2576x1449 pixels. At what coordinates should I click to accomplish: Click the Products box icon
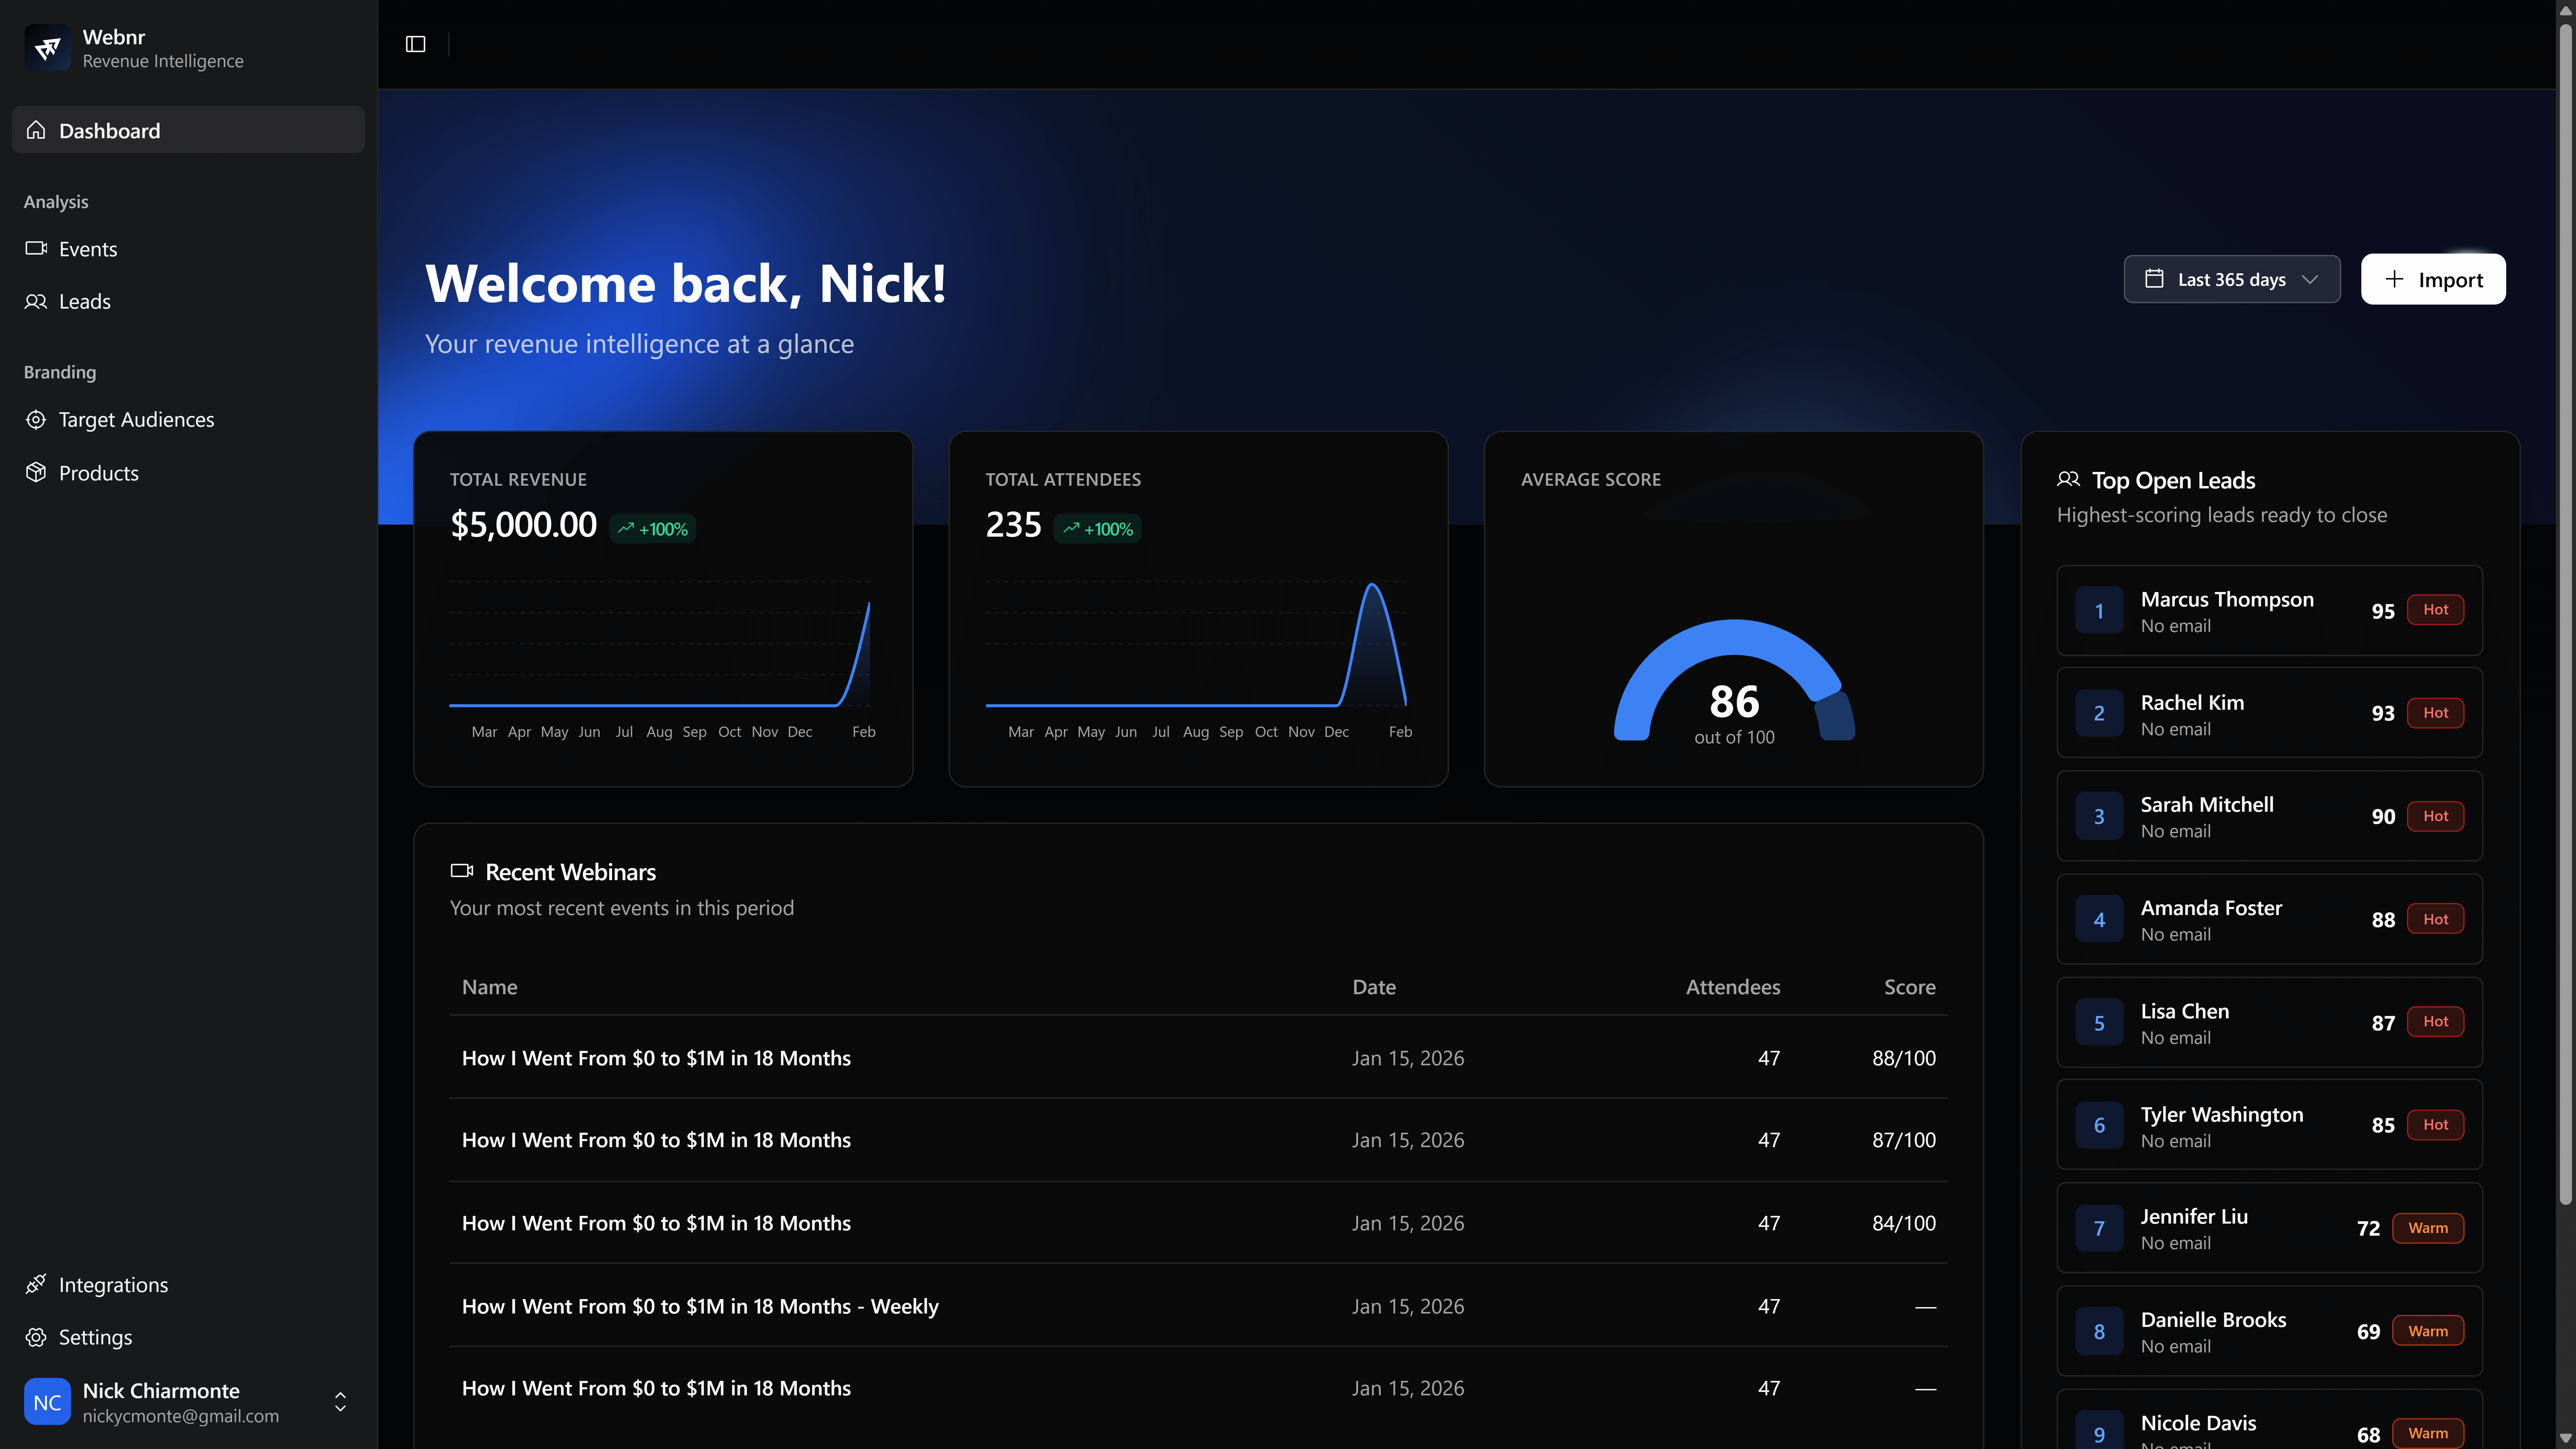[x=36, y=472]
